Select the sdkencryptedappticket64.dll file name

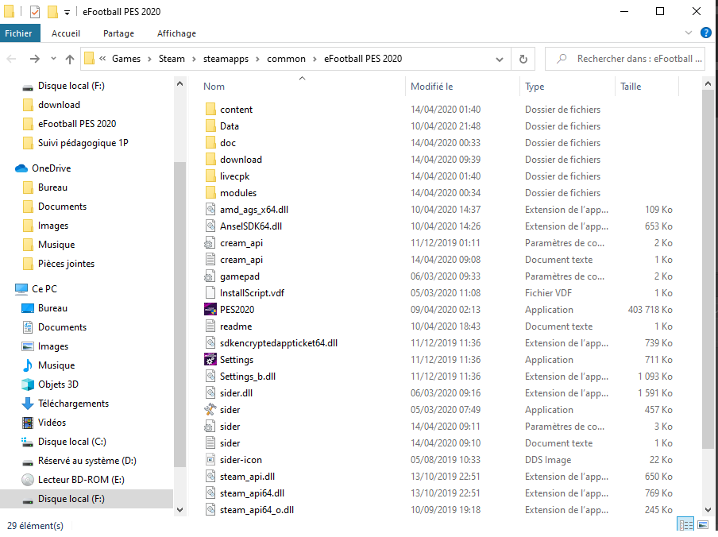(279, 343)
